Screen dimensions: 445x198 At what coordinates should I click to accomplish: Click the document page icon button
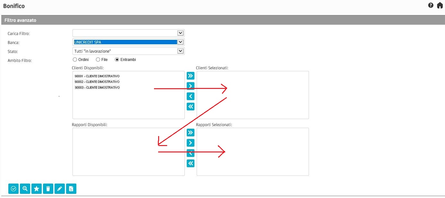point(71,189)
